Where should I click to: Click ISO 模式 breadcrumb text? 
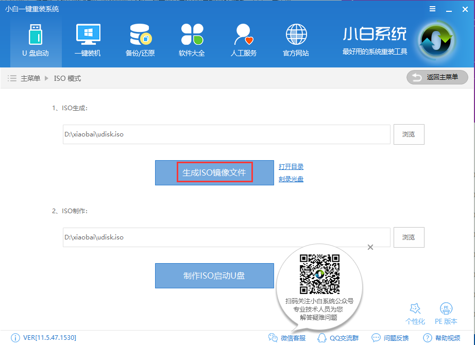click(67, 78)
